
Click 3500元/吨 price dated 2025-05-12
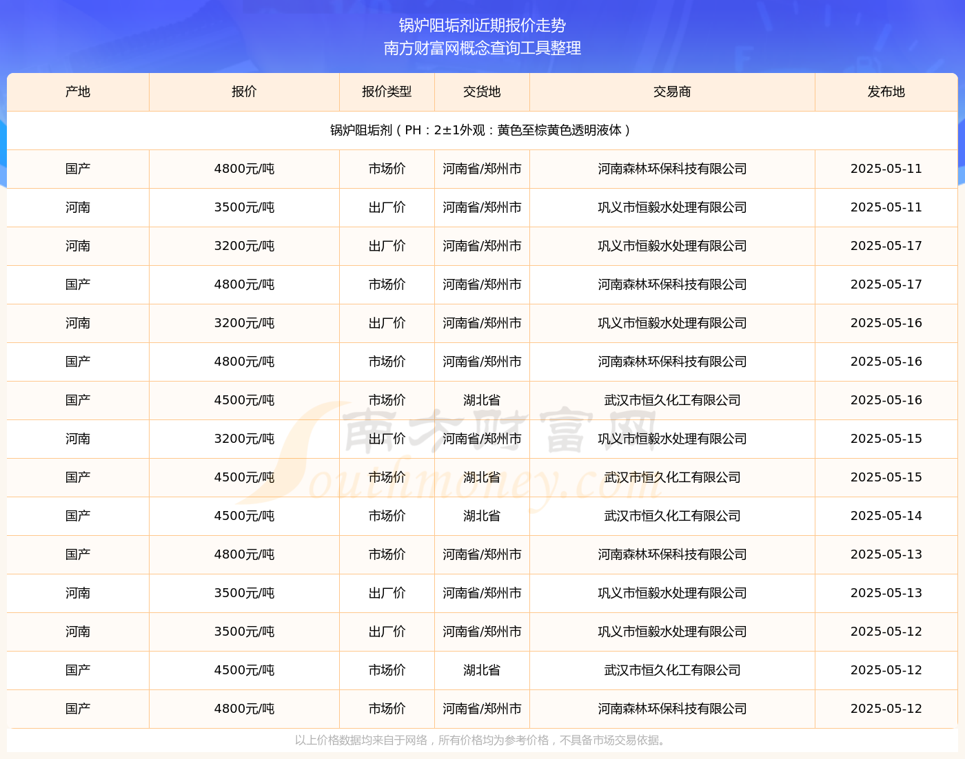pyautogui.click(x=244, y=632)
